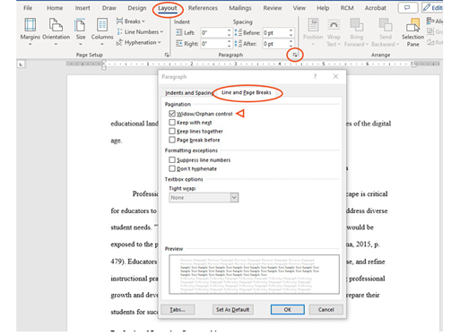Click the Editing mode pencil button
The image size is (460, 335).
pos(432,8)
